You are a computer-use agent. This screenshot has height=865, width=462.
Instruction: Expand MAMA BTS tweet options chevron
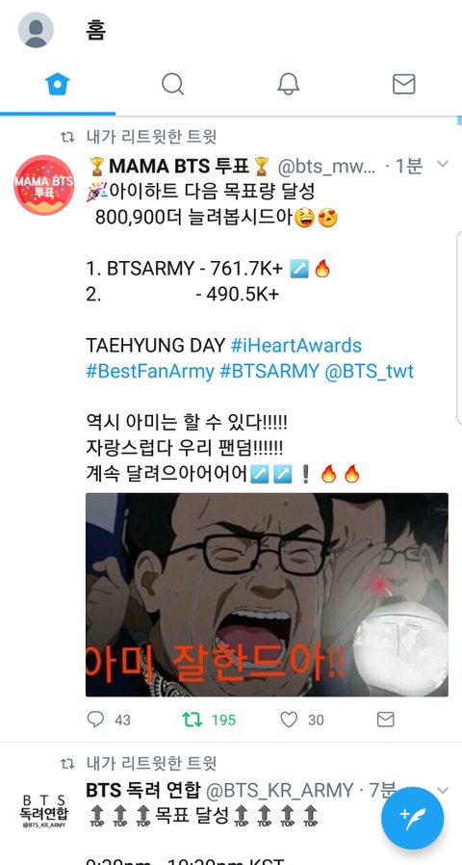click(442, 164)
